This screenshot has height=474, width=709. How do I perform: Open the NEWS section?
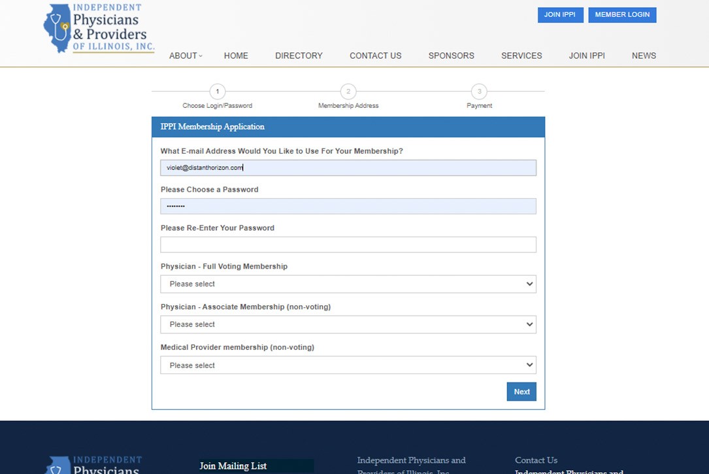[644, 56]
